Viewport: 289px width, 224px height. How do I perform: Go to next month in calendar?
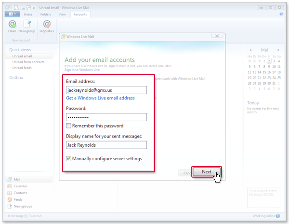[x=278, y=50]
